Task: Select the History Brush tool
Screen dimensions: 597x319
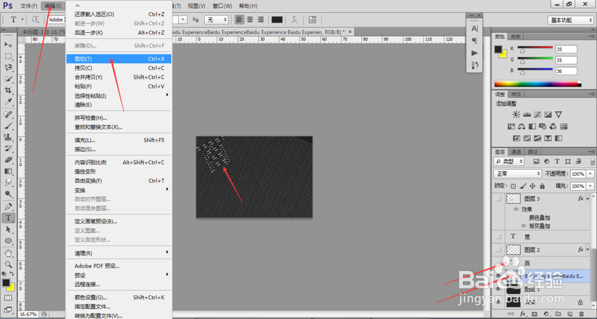Action: click(8, 149)
